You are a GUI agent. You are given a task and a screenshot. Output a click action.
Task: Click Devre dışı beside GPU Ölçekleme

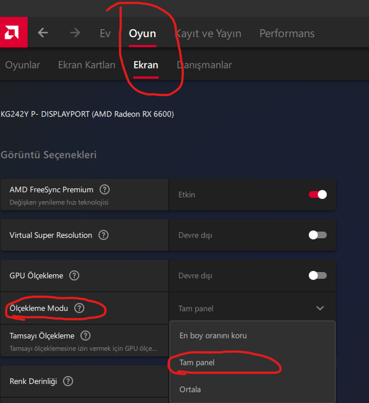click(195, 276)
